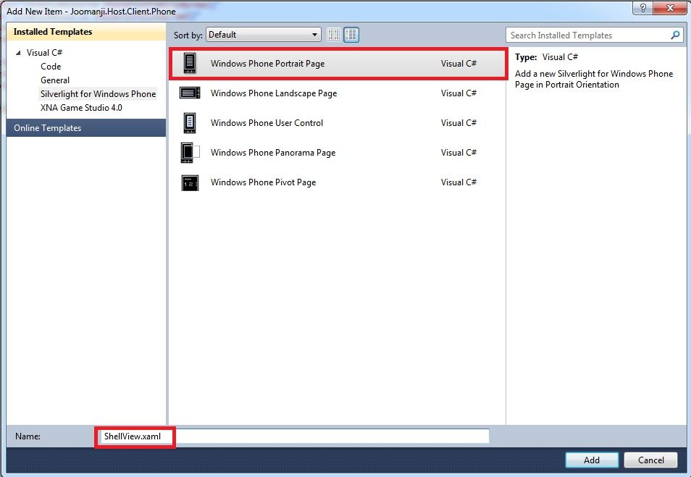Viewport: 691px width, 477px height.
Task: Click the Windows Phone User Control label
Action: pyautogui.click(x=267, y=123)
